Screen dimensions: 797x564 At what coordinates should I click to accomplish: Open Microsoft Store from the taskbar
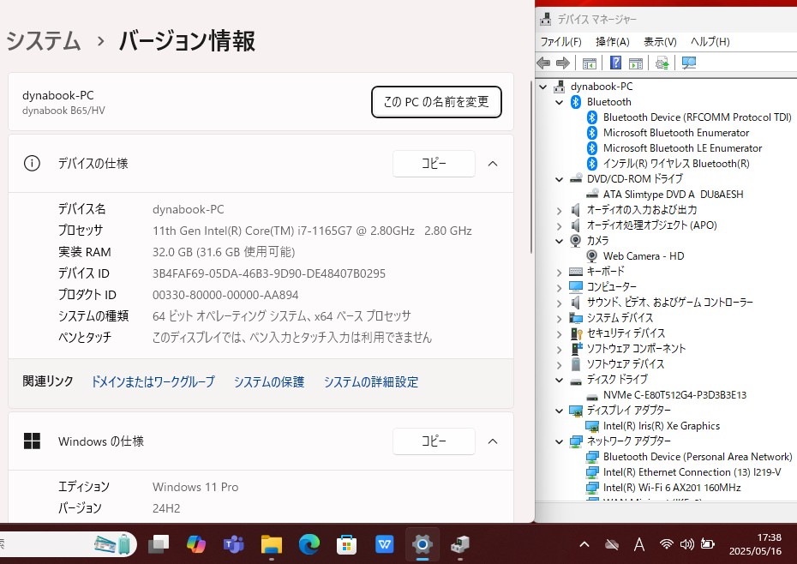pyautogui.click(x=347, y=544)
